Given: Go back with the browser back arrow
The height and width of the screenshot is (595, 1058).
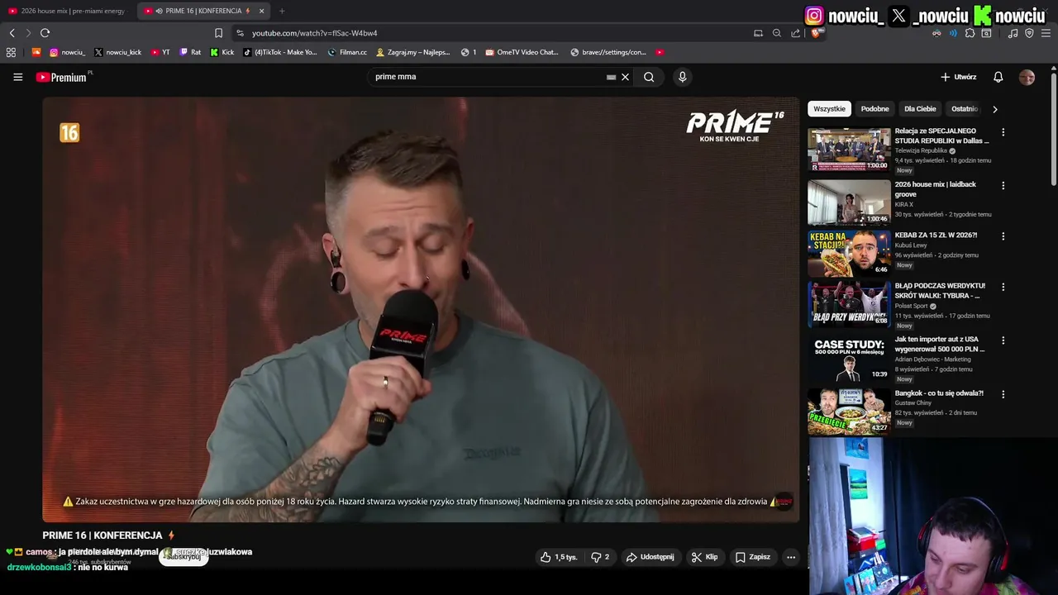Looking at the screenshot, I should point(12,33).
